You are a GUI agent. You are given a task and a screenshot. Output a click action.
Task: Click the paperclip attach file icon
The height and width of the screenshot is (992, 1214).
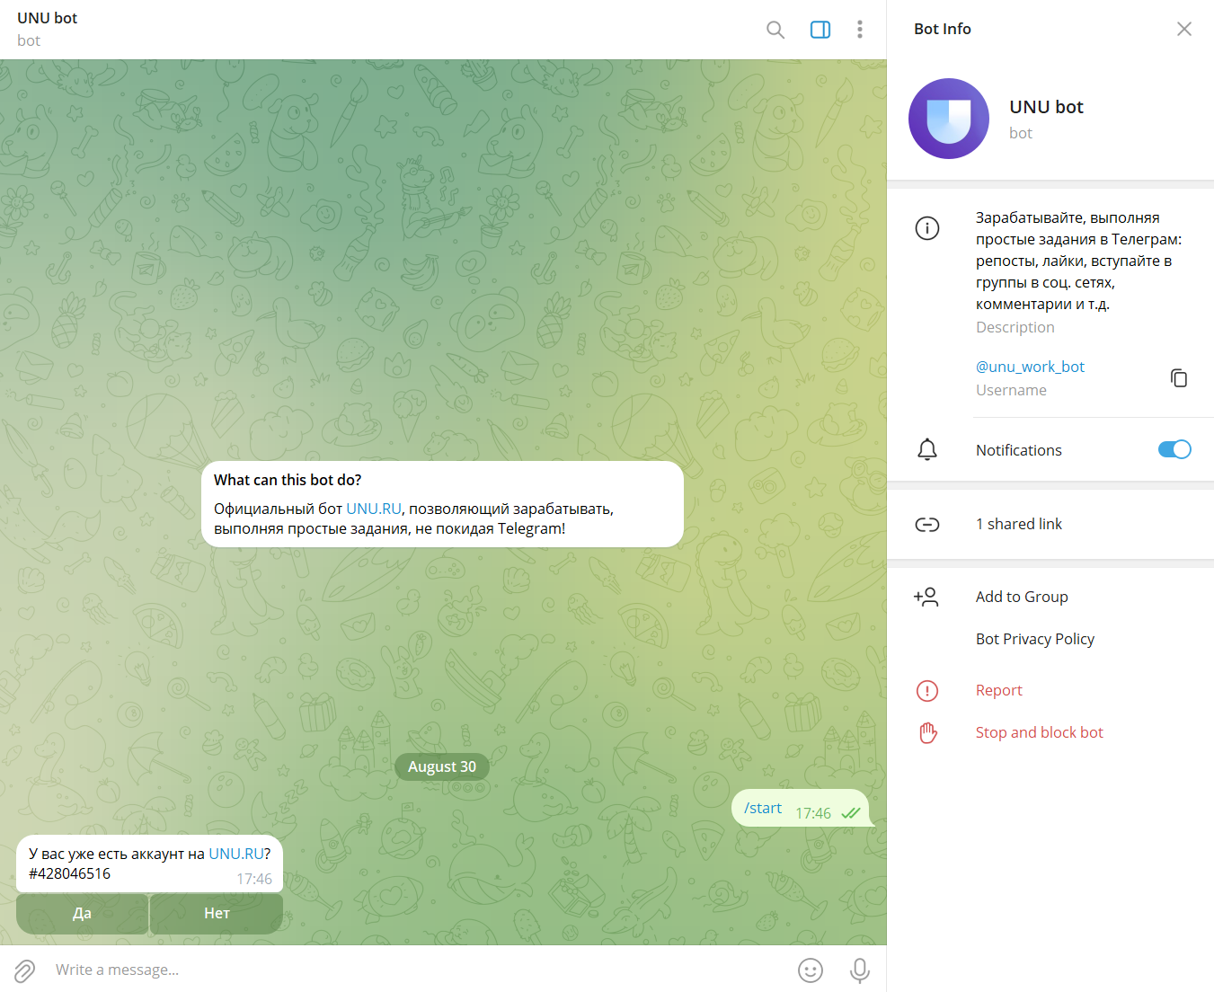click(24, 970)
